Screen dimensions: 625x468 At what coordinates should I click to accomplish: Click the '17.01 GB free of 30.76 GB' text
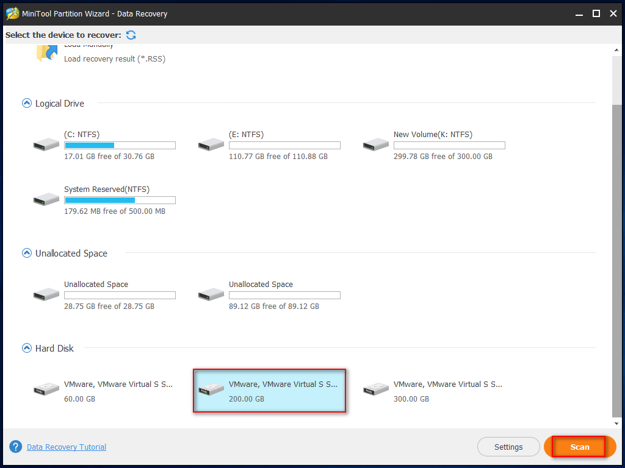109,157
